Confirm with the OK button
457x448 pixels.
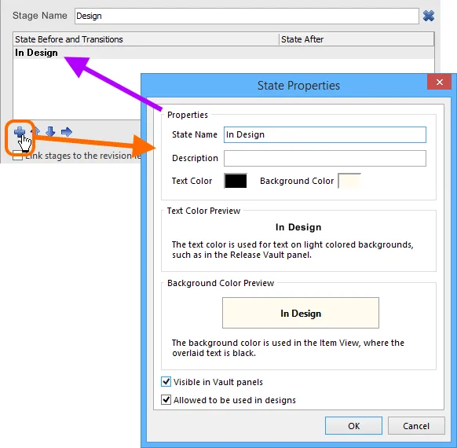click(x=353, y=426)
